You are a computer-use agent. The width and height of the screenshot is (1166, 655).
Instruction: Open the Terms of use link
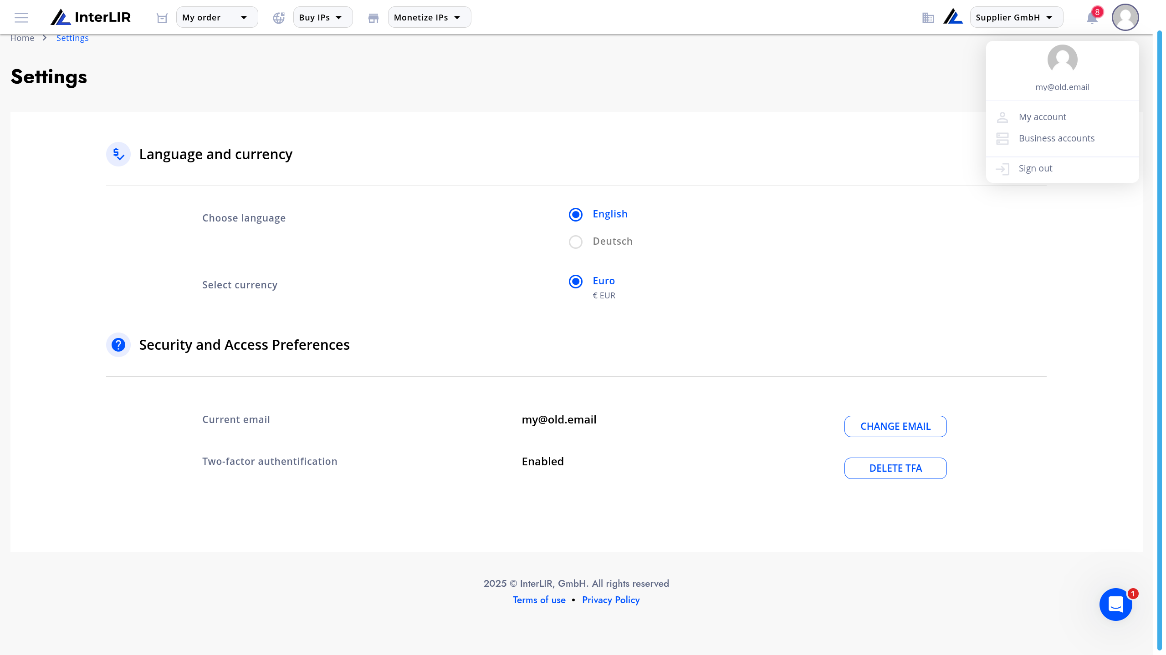[x=539, y=600]
